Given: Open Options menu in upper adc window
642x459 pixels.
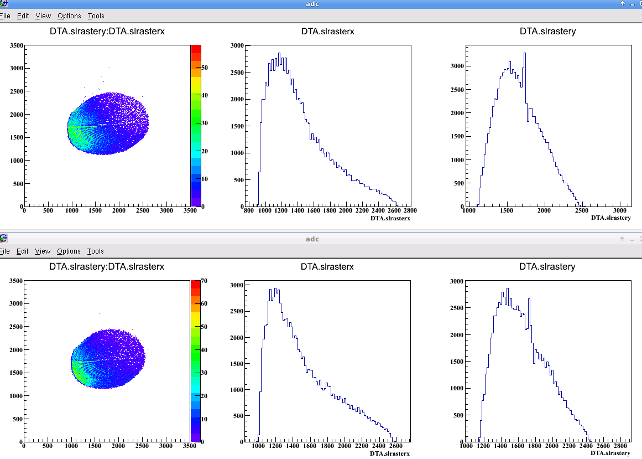Looking at the screenshot, I should (69, 16).
